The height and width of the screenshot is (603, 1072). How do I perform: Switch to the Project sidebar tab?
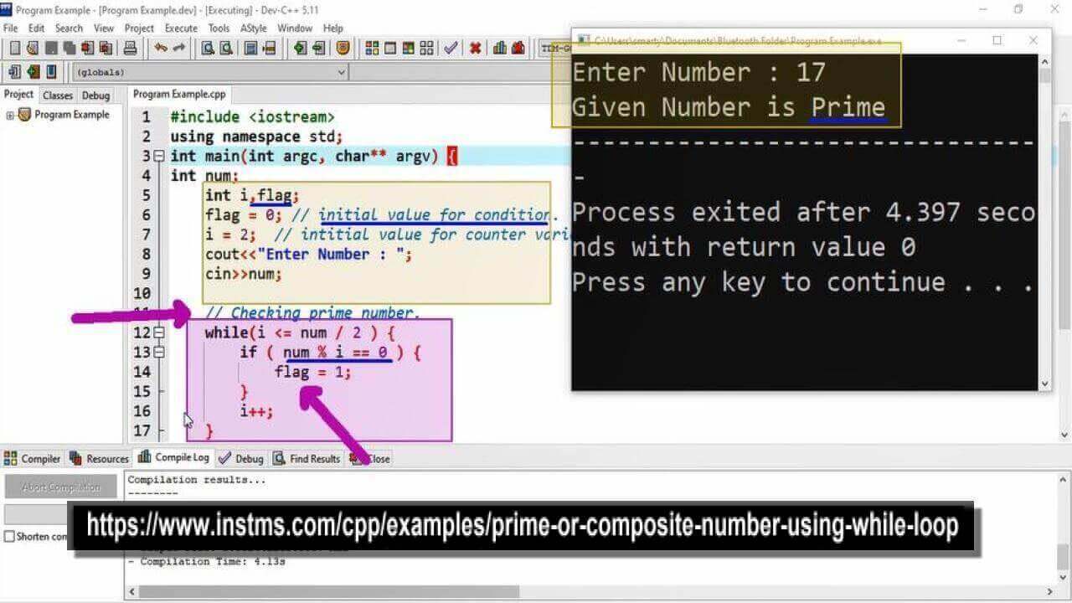click(18, 95)
